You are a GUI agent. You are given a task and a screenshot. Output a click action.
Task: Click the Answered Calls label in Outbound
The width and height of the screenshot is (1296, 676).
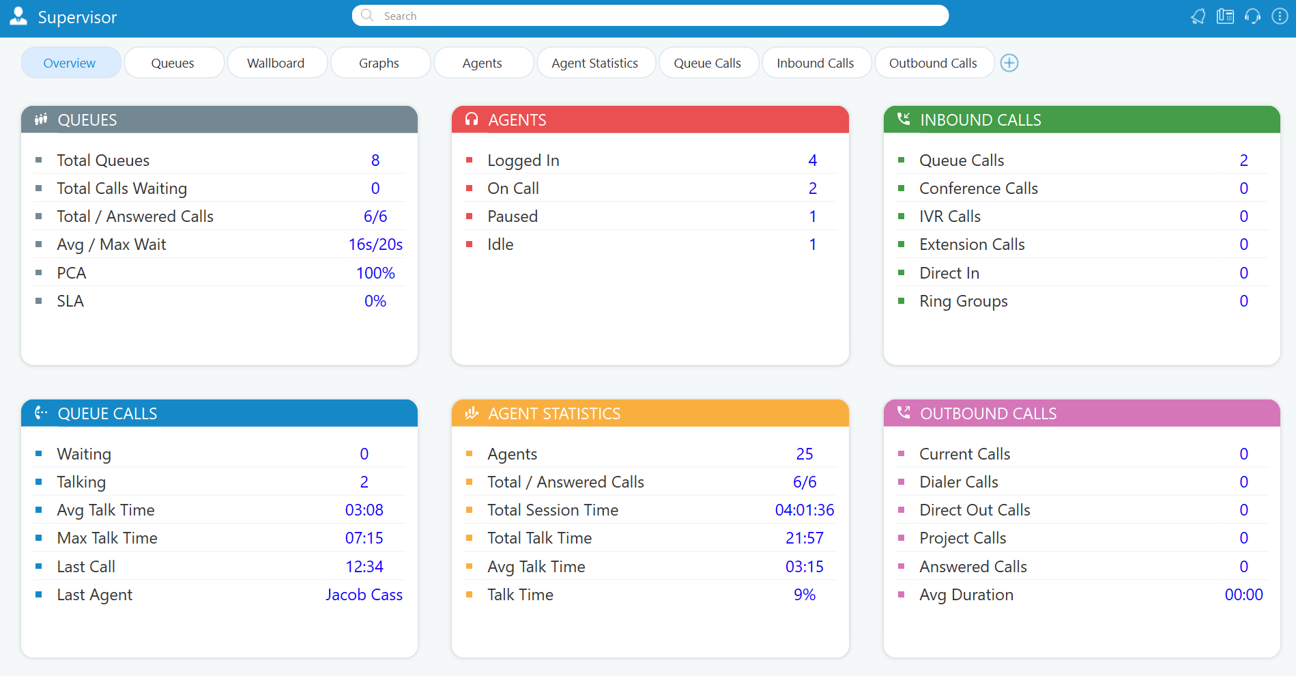[x=973, y=567]
